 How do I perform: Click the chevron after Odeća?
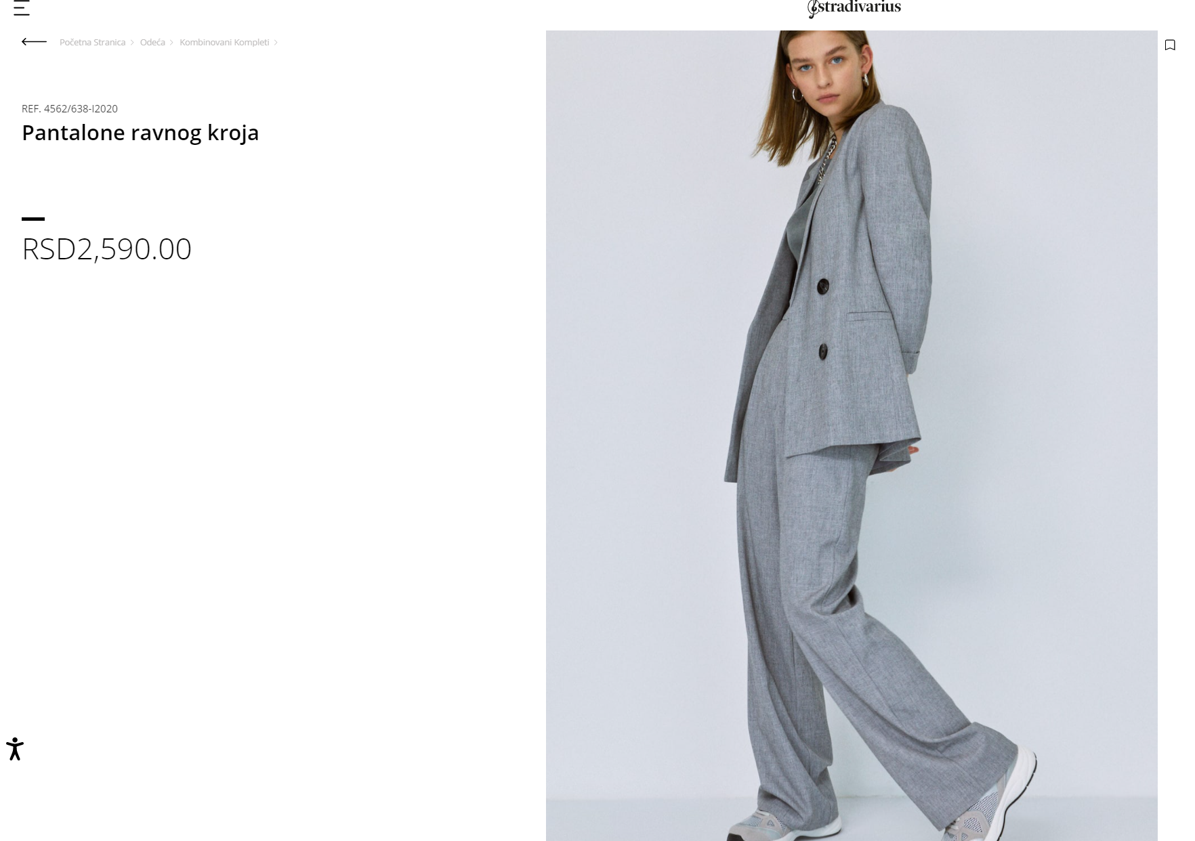[171, 43]
